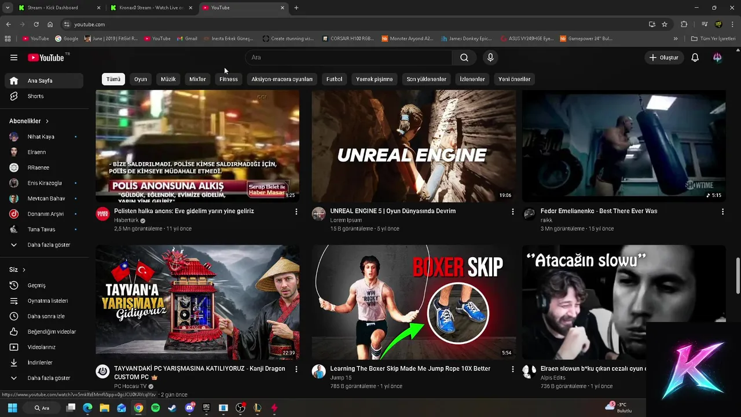The width and height of the screenshot is (741, 417).
Task: Expand the Siz section arrow
Action: [24, 270]
